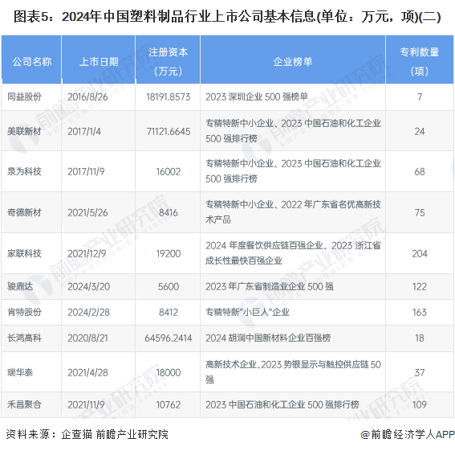Click the patent count 122
455x451 pixels.
click(420, 286)
